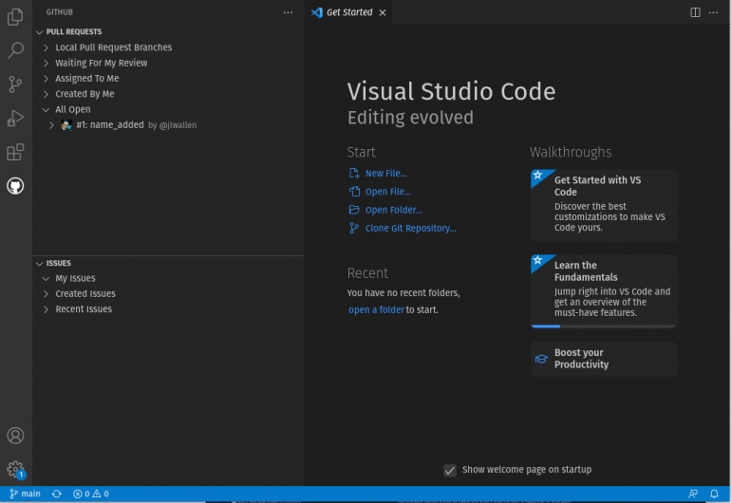Open the Accounts icon in activity bar
The height and width of the screenshot is (503, 731).
pos(15,436)
